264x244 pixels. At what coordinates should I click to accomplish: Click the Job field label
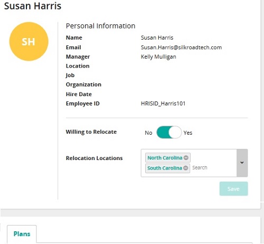[70, 76]
